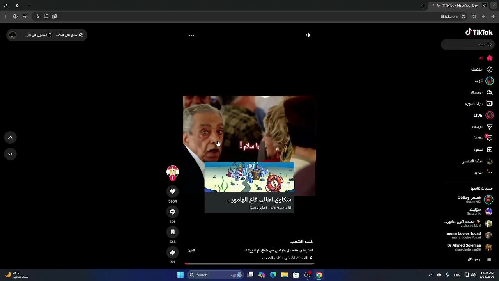Image resolution: width=499 pixels, height=281 pixels.
Task: Open the Friends (الأصدقاء) page
Action: point(482,92)
